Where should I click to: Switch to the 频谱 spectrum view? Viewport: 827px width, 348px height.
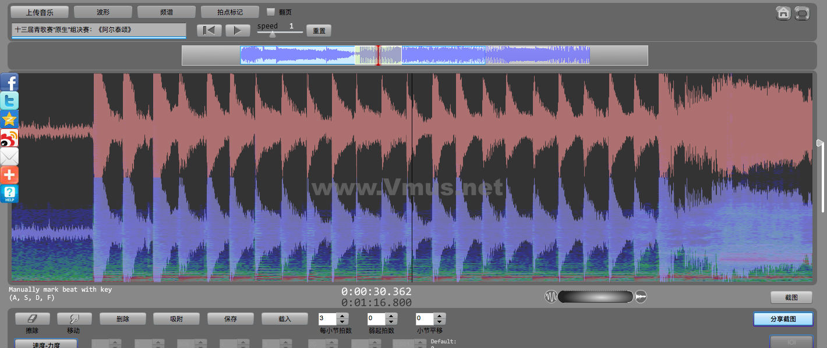[167, 12]
